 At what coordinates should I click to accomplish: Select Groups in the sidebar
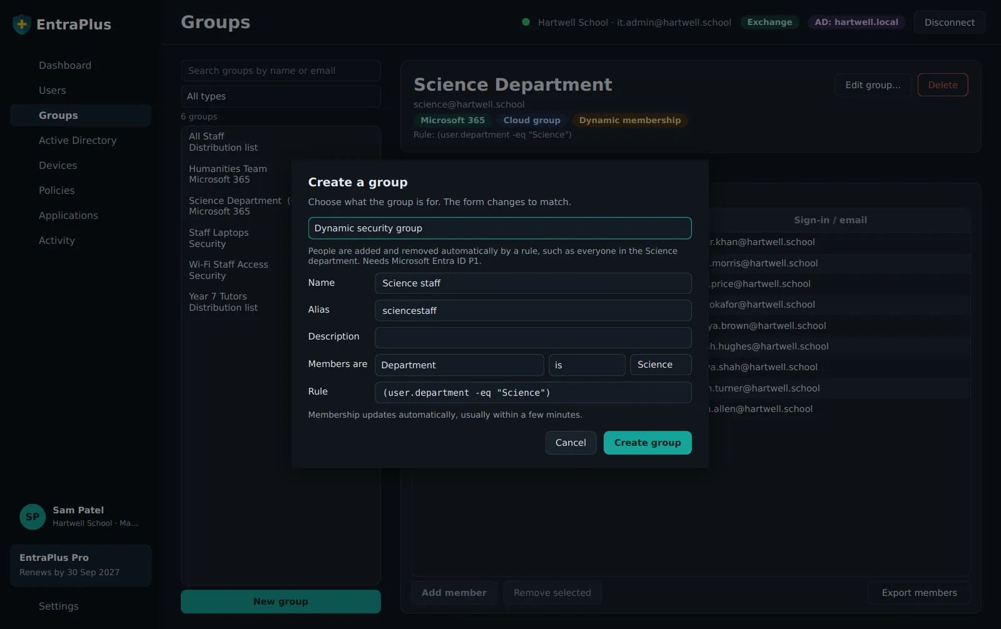pyautogui.click(x=81, y=116)
